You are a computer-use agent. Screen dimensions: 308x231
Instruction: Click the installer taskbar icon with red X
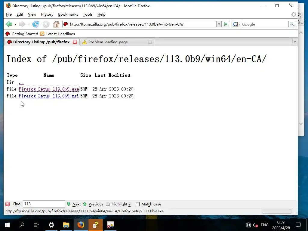pos(110,225)
